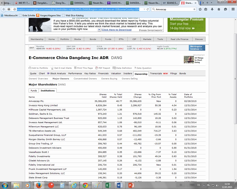237x189 pixels.
Task: Click in the Amvescap search field
Action: (172, 9)
